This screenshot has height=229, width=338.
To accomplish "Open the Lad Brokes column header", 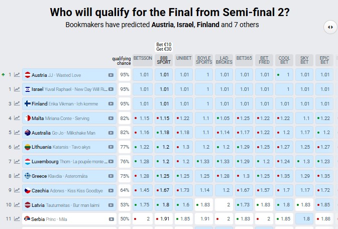I will click(224, 60).
